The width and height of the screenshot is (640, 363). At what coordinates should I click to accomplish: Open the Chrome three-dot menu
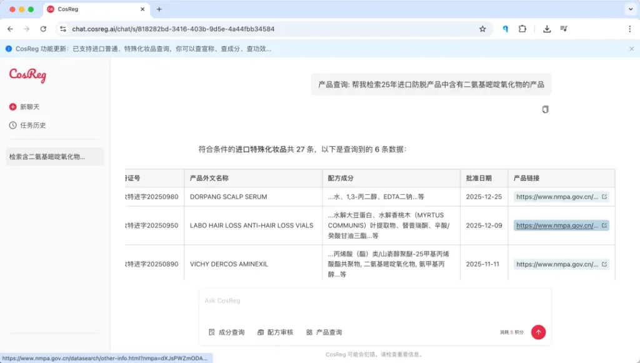click(629, 29)
